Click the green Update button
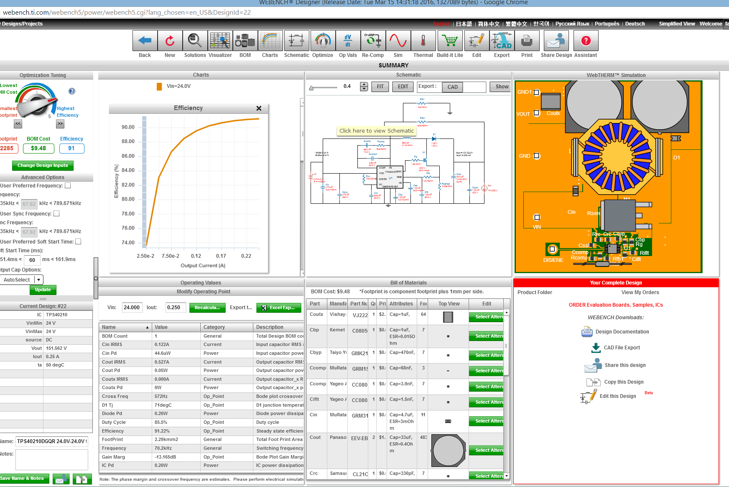Image resolution: width=729 pixels, height=487 pixels. (x=43, y=290)
